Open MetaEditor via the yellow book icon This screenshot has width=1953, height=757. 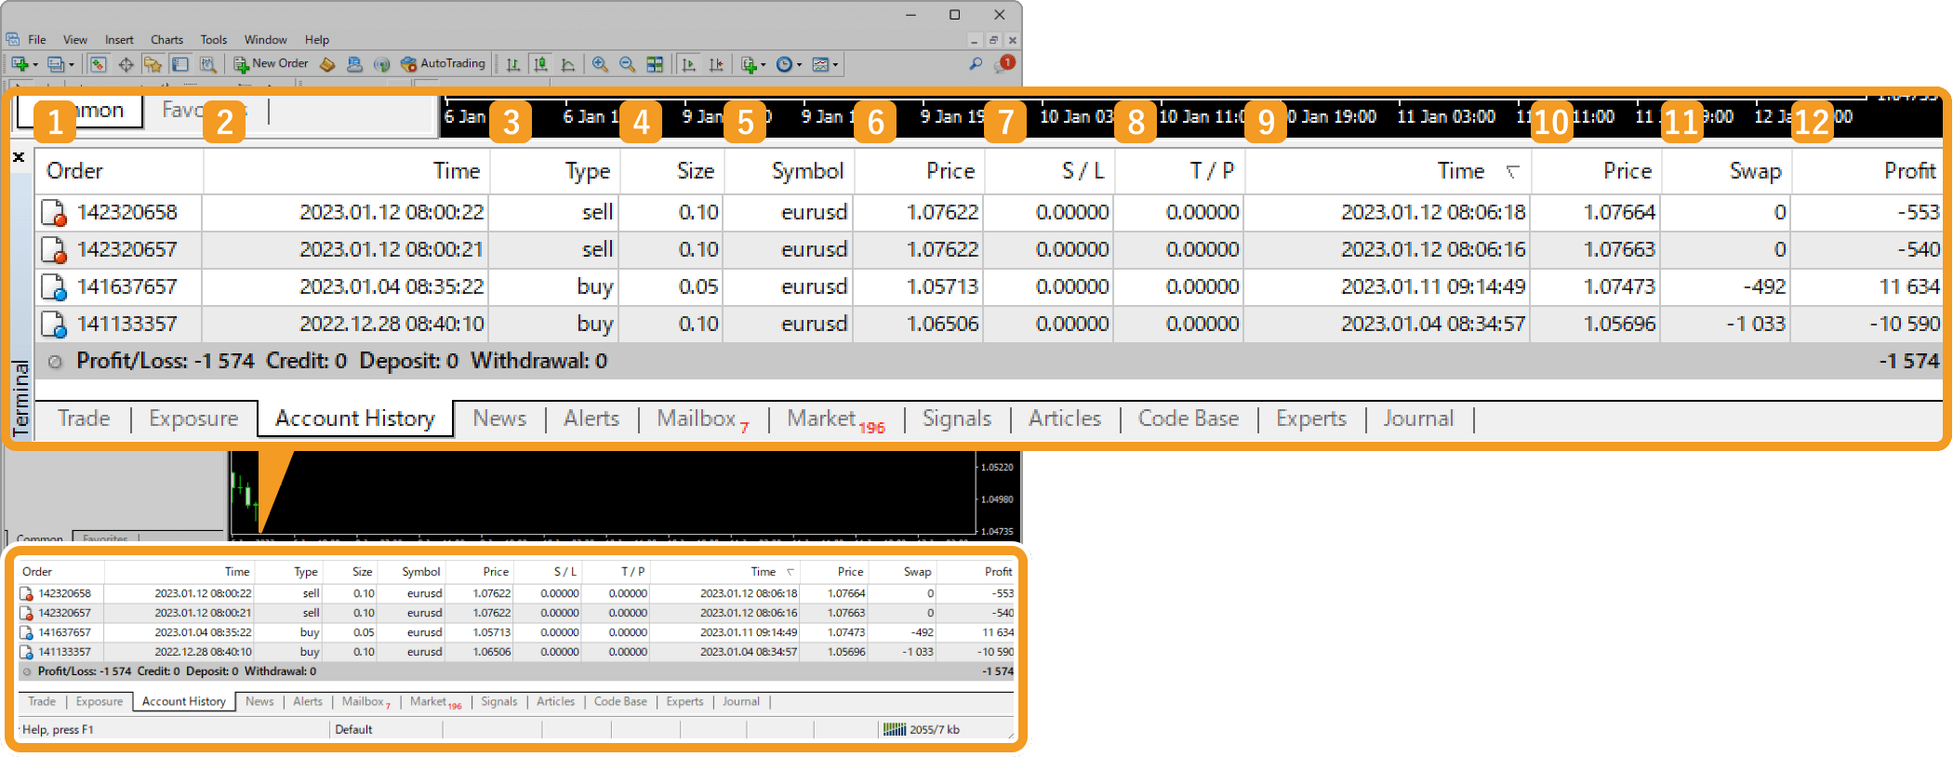(x=327, y=64)
